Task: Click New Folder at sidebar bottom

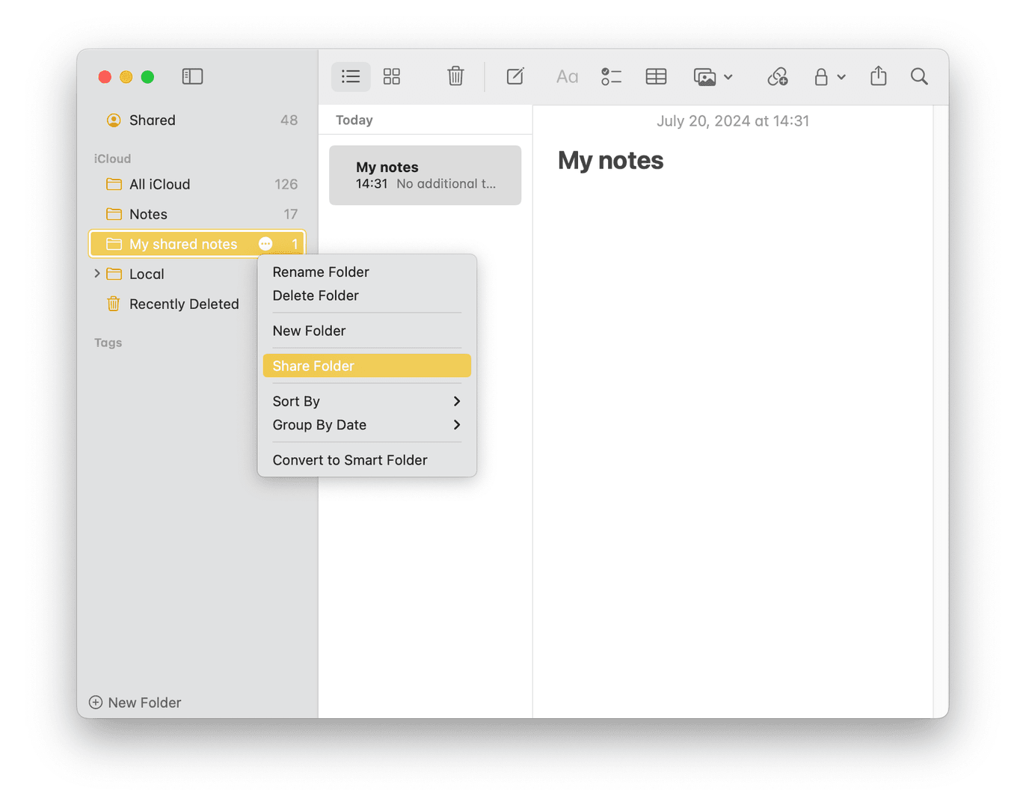Action: click(135, 703)
